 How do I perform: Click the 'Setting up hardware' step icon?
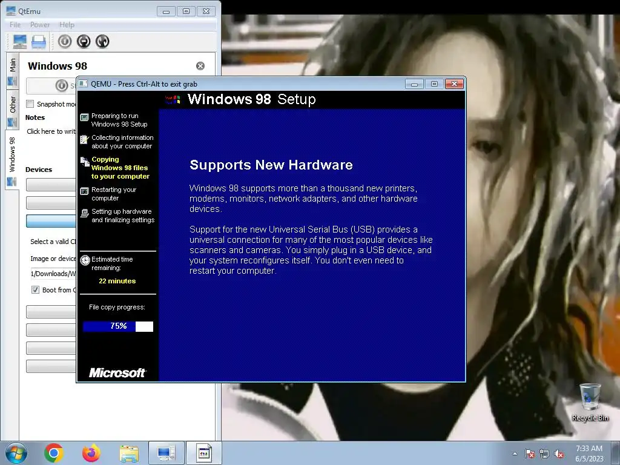pos(84,213)
